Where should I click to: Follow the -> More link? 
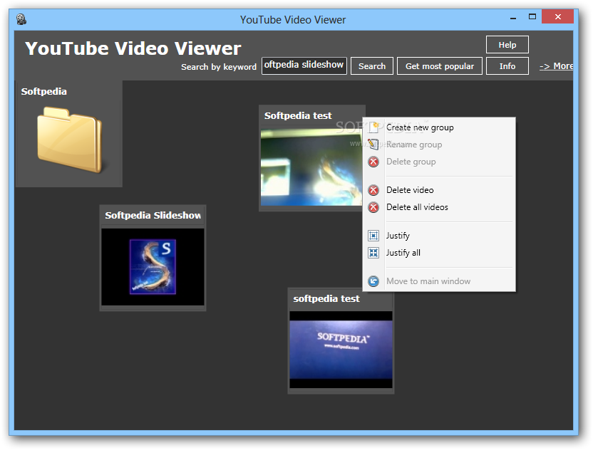click(556, 66)
